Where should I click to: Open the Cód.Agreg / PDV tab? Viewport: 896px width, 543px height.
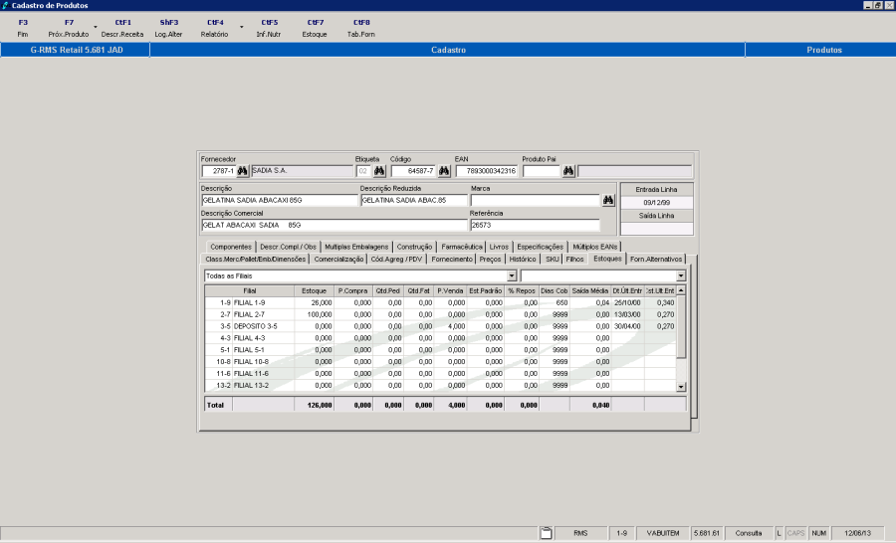pos(396,260)
